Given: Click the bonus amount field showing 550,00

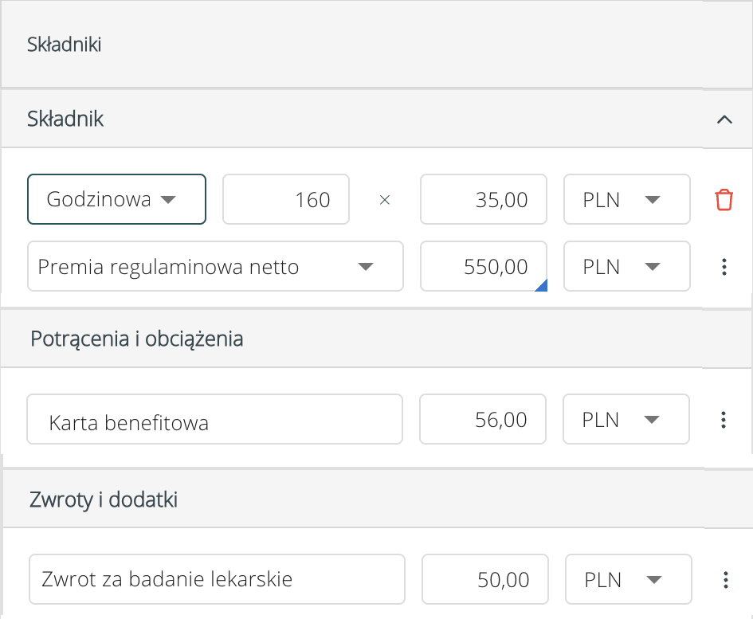Looking at the screenshot, I should (x=483, y=267).
